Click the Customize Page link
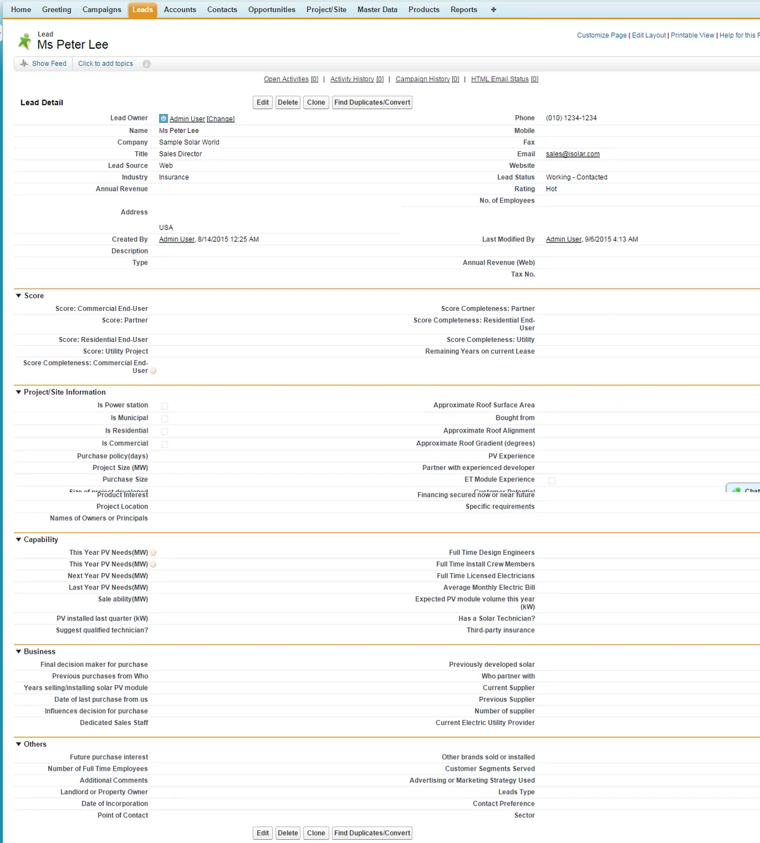The image size is (760, 843). [x=602, y=35]
